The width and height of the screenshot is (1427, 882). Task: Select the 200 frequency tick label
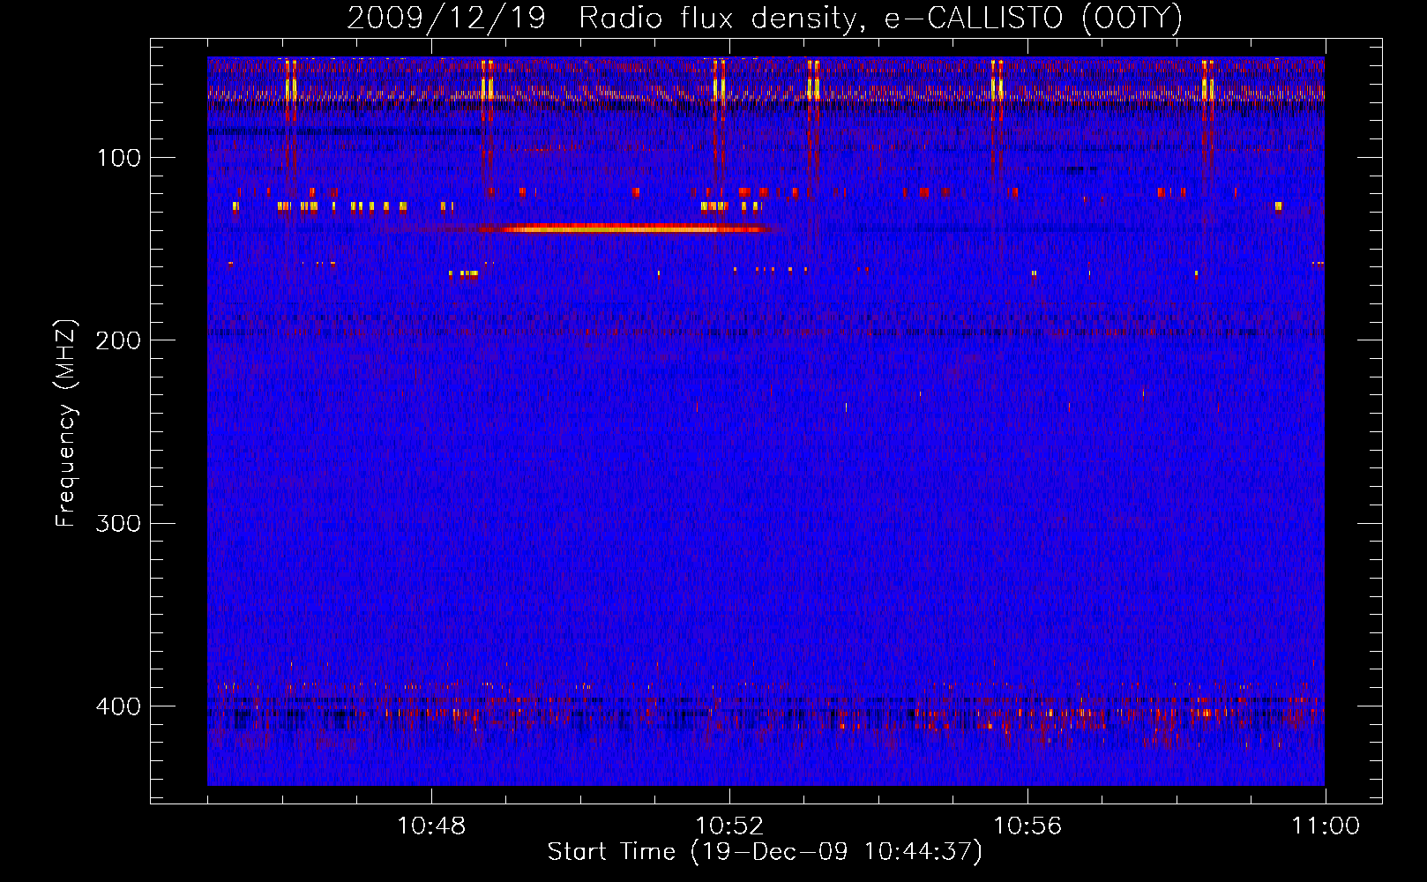[x=118, y=340]
